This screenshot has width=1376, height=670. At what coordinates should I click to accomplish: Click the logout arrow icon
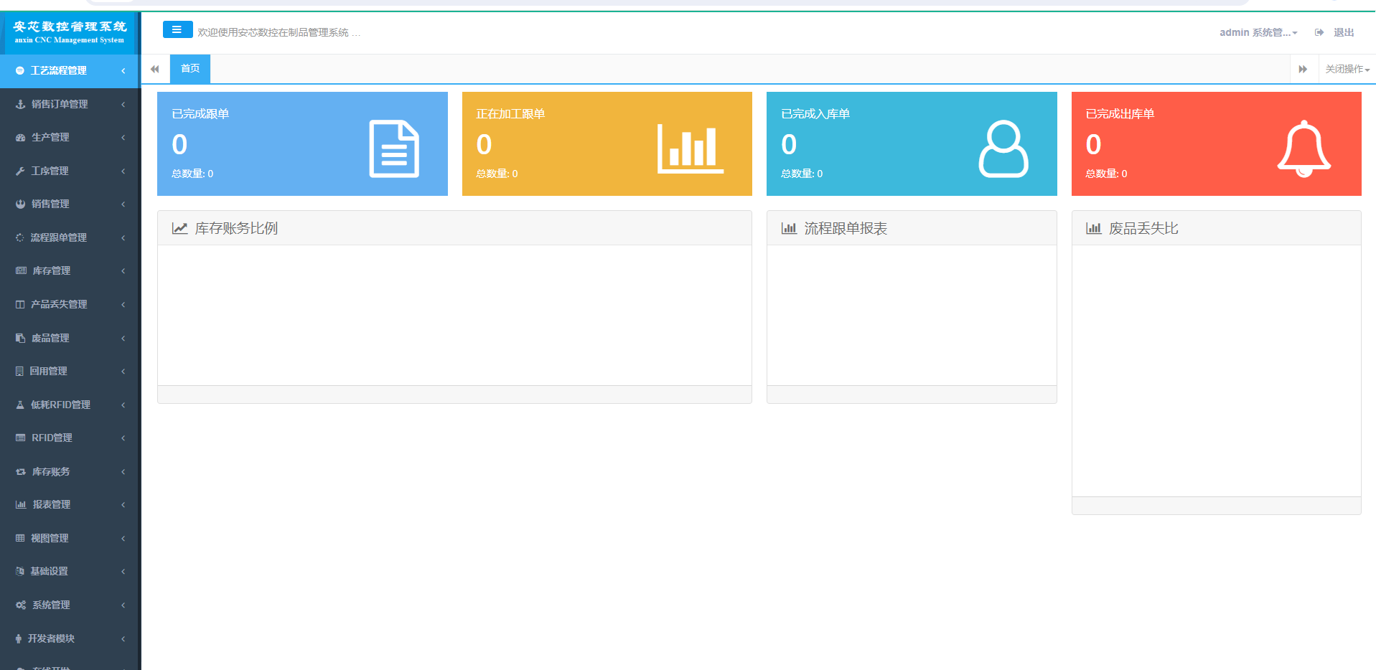click(1319, 32)
